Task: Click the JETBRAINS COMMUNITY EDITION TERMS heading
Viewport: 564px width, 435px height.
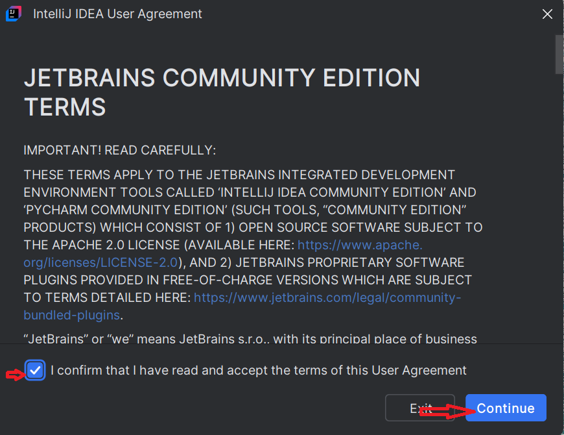Action: 222,92
